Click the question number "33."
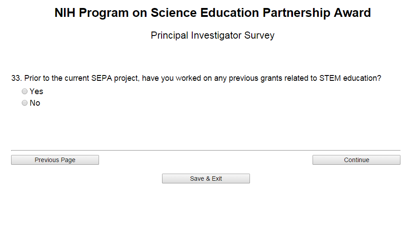Image resolution: width=412 pixels, height=238 pixels. click(16, 78)
